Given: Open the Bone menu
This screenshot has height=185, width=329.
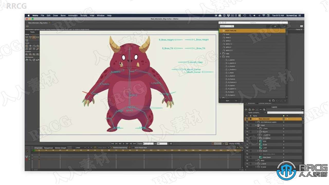Looking at the screenshot, I should pyautogui.click(x=63, y=15).
